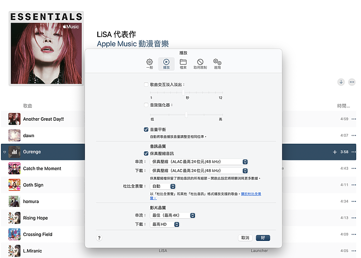Uncheck 音量平衡 sound check checkbox
This screenshot has width=361, height=258.
click(146, 129)
